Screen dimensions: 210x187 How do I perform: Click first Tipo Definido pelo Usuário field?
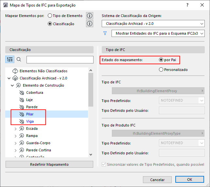click(182, 110)
